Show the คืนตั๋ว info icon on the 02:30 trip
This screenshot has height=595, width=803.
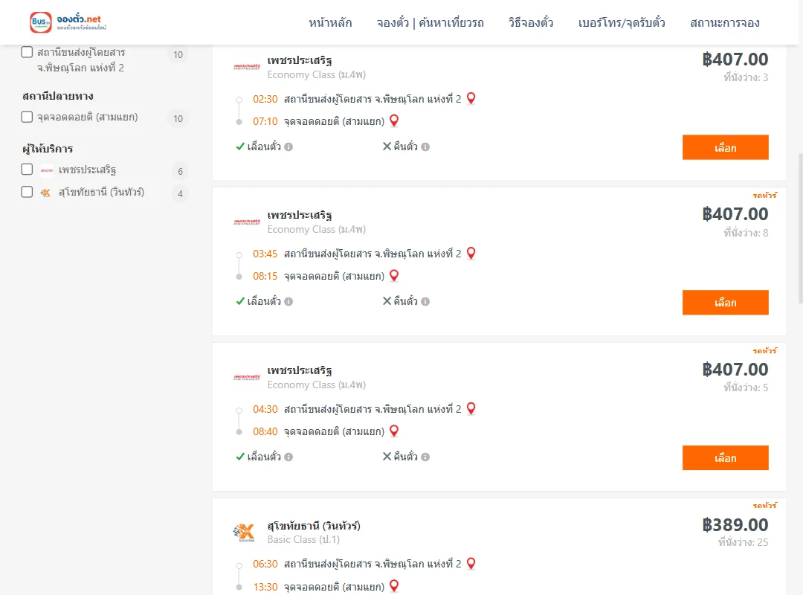(x=425, y=147)
